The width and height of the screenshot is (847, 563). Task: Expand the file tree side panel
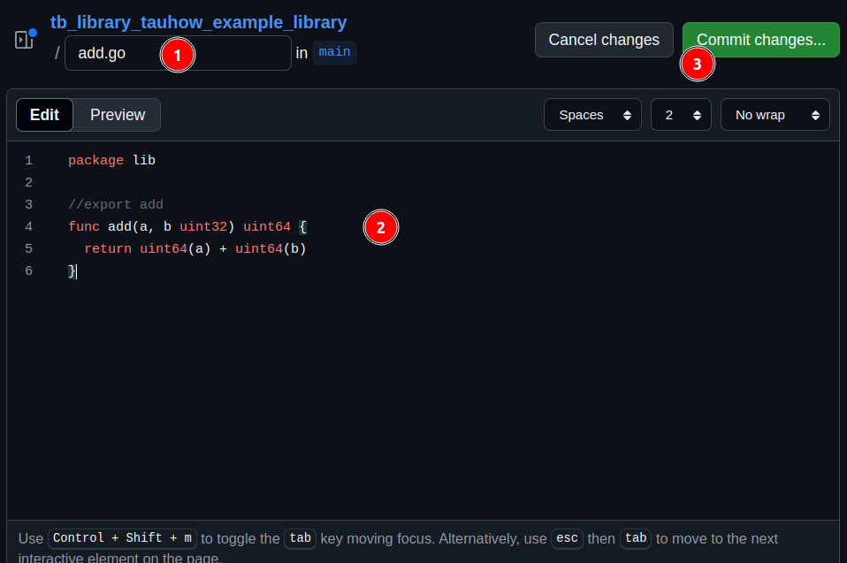point(24,40)
